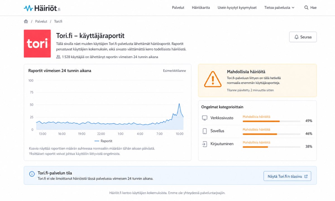Open the Palvelut menu item
335x201 pixels.
click(178, 8)
